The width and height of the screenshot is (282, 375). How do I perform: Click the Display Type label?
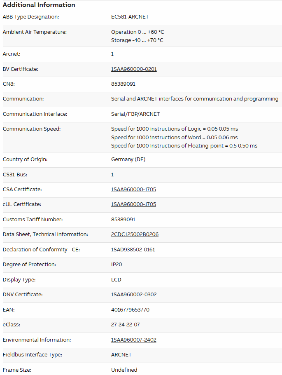[x=19, y=279]
